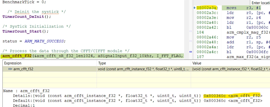Click the first empty expressions row below arm_cfft_f32
The image size is (270, 107).
[x=136, y=74]
